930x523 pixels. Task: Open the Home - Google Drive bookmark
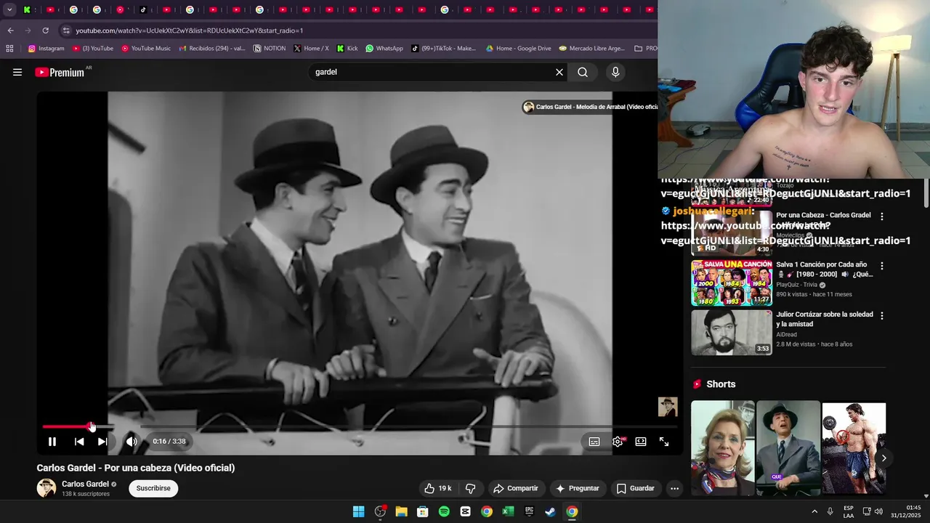(518, 49)
